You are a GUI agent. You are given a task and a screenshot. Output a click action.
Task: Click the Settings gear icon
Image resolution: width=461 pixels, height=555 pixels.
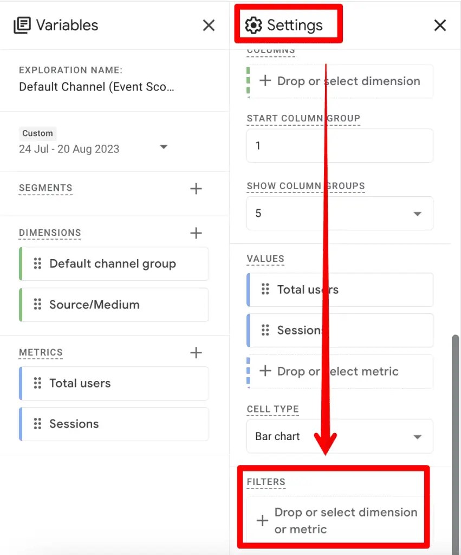pyautogui.click(x=253, y=25)
